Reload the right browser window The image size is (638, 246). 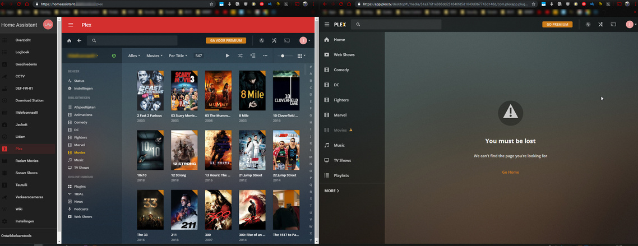340,4
